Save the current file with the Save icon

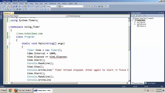[14, 6]
